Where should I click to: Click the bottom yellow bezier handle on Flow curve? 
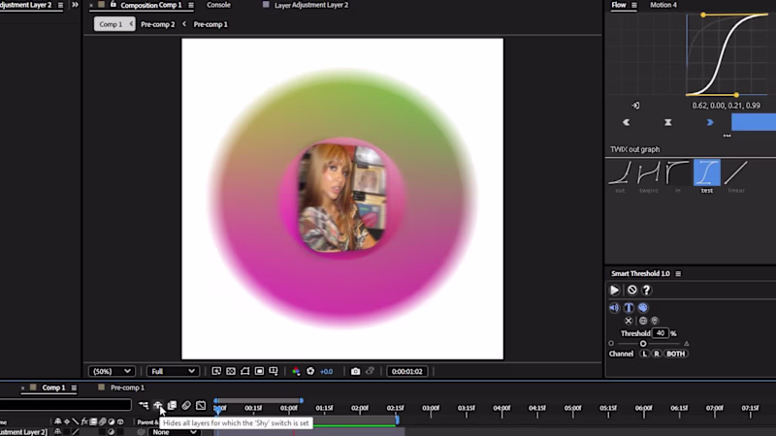pos(736,94)
